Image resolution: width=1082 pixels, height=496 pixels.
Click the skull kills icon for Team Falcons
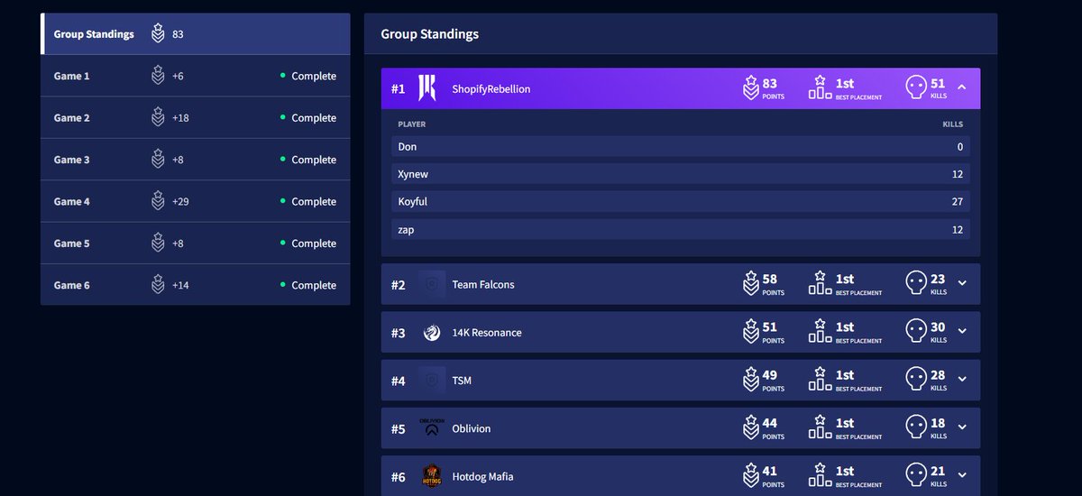(x=915, y=283)
